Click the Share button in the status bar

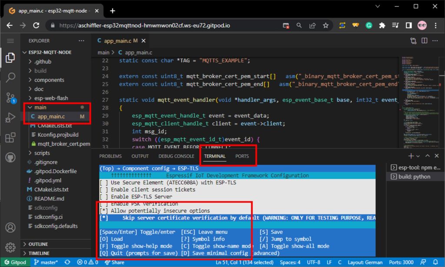[114, 262]
